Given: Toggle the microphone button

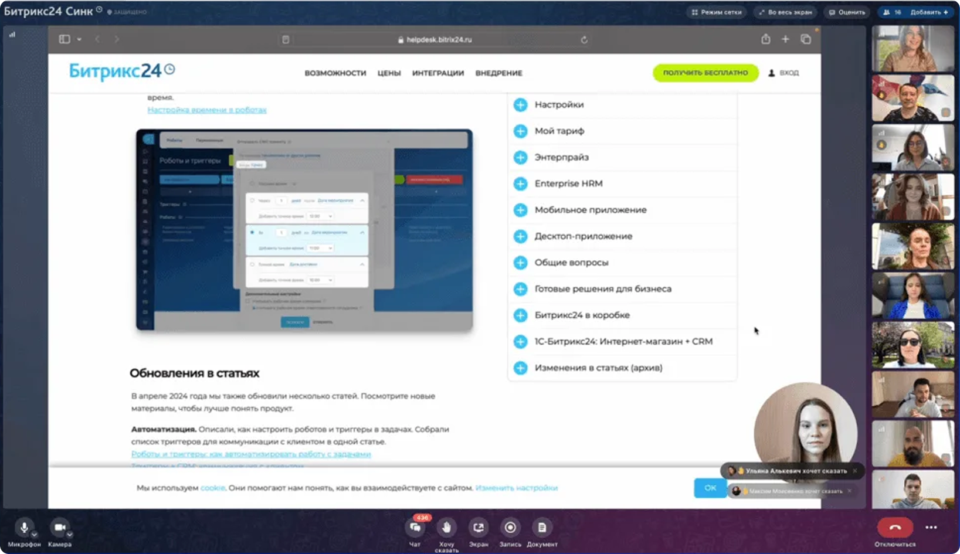Looking at the screenshot, I should click(x=24, y=528).
